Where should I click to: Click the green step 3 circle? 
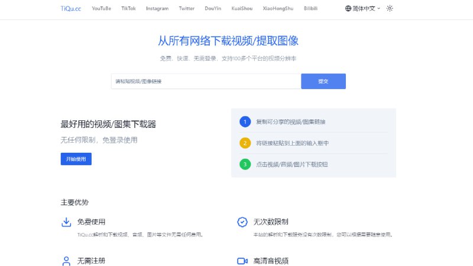coord(245,164)
